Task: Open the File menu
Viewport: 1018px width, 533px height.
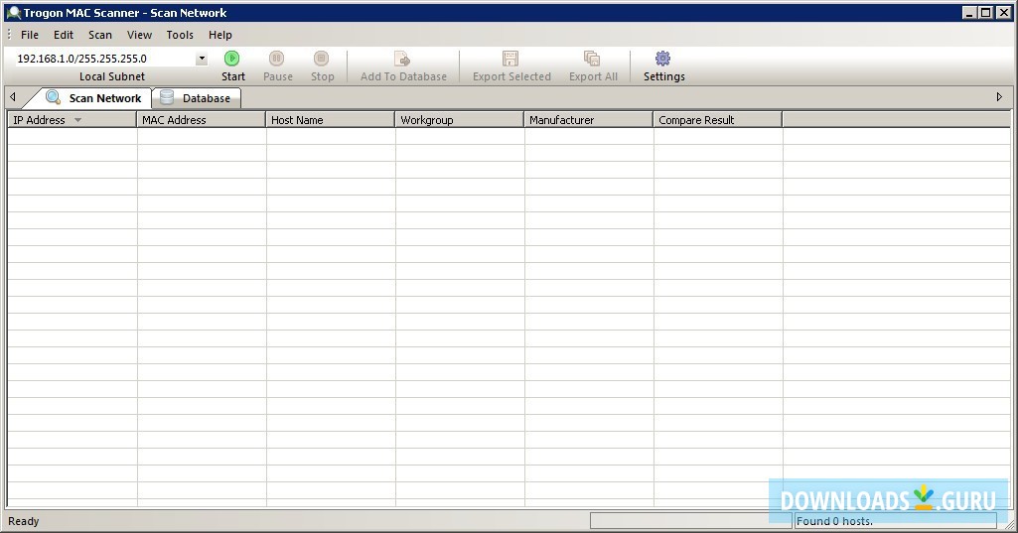Action: [29, 35]
